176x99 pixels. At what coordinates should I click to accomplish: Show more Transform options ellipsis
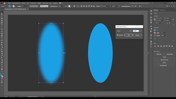(174, 25)
